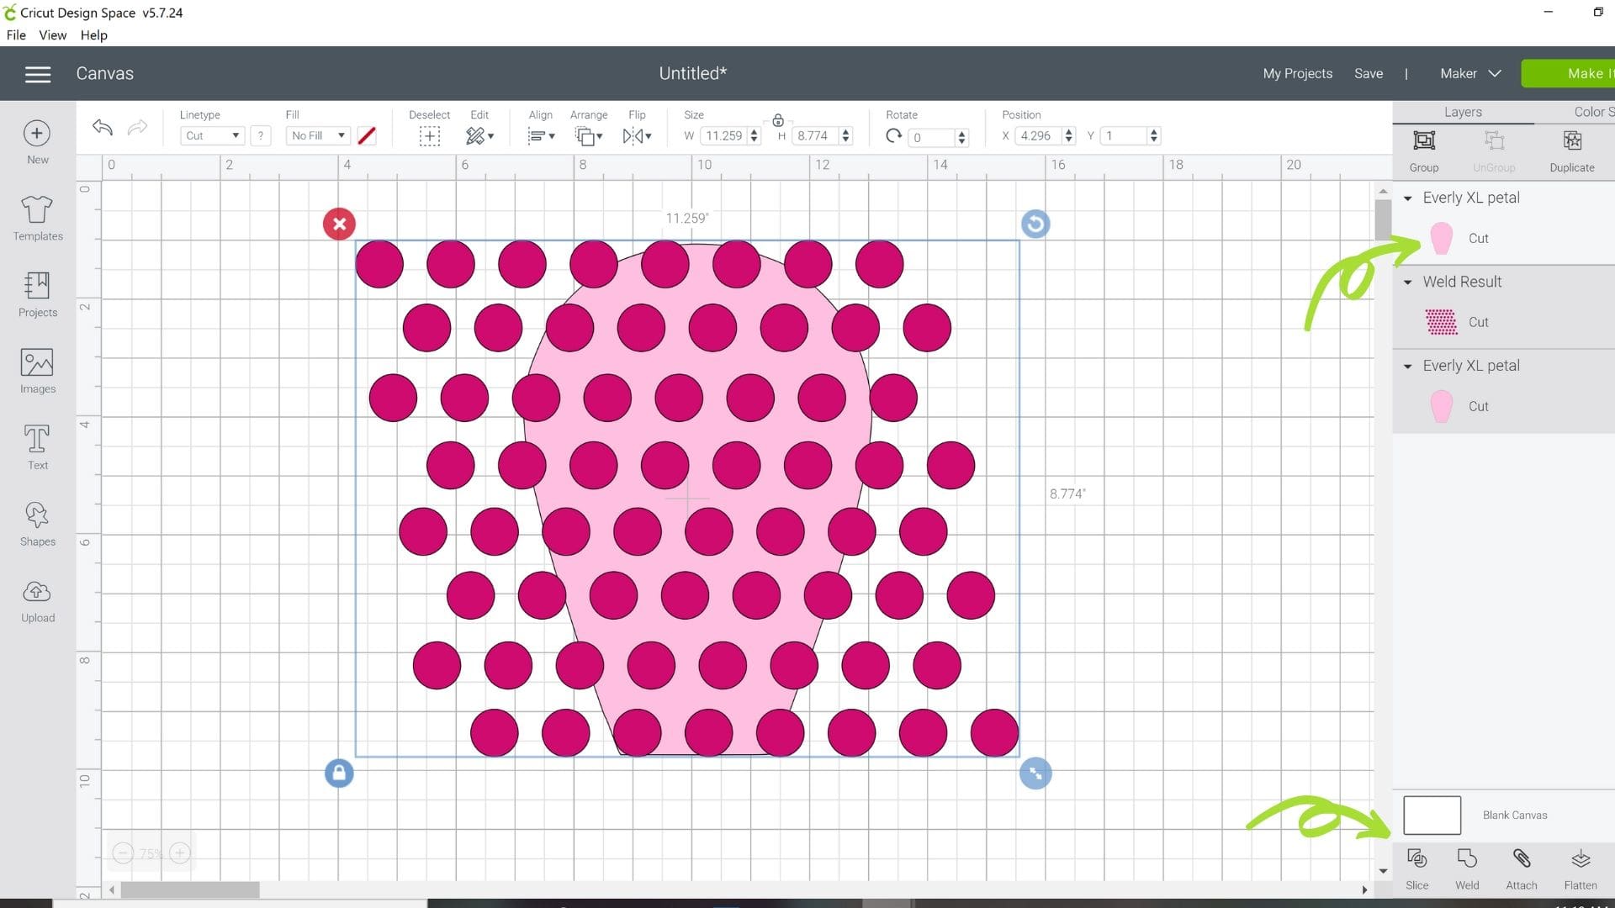1615x908 pixels.
Task: Select the Shapes tool
Action: 37,521
